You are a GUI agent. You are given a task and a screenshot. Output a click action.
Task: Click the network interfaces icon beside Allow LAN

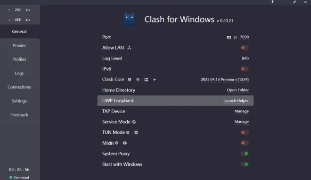pos(129,48)
